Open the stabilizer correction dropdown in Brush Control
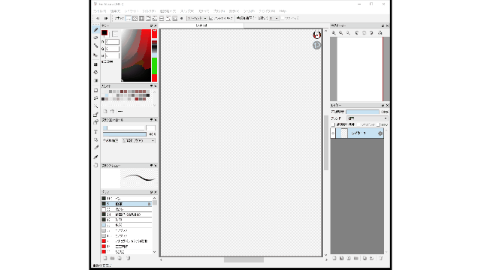 (138, 140)
